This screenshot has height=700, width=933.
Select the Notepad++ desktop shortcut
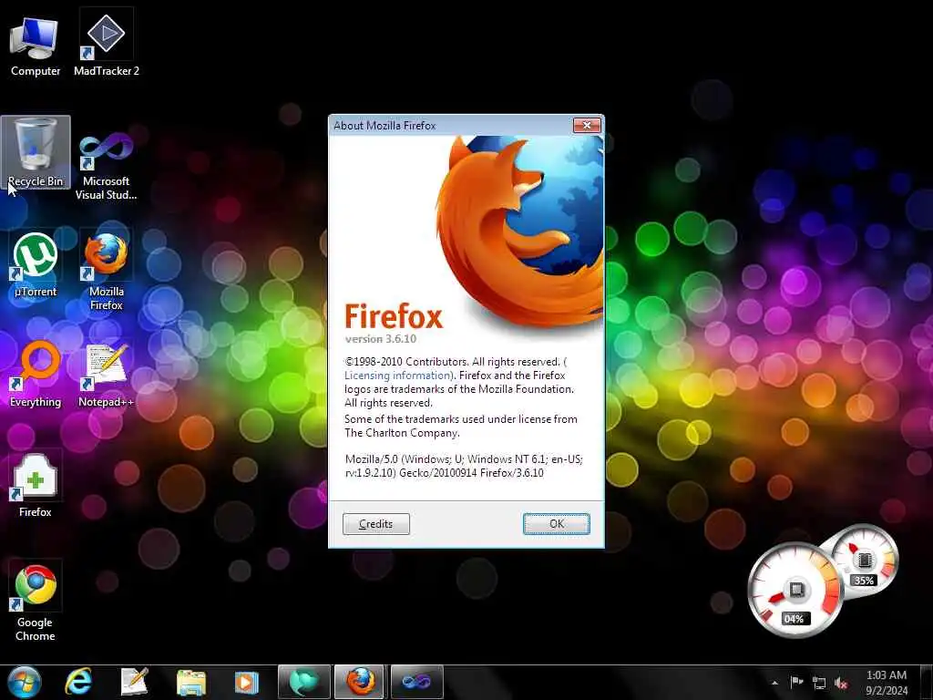click(x=106, y=374)
